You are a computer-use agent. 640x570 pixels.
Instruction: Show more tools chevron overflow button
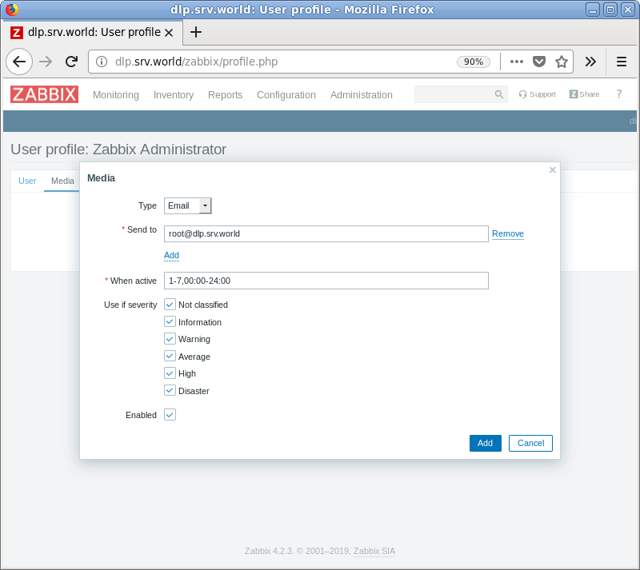pyautogui.click(x=590, y=62)
